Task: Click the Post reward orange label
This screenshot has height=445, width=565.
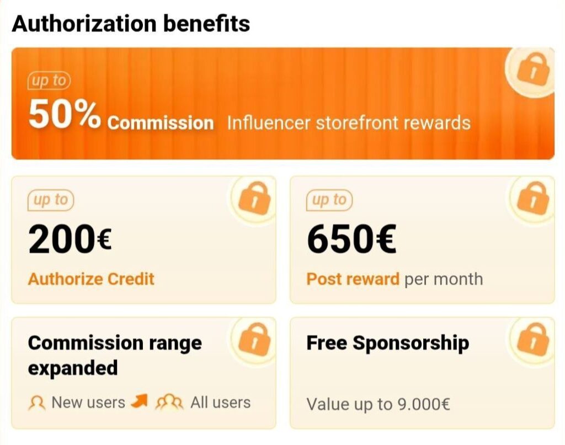Action: (353, 279)
